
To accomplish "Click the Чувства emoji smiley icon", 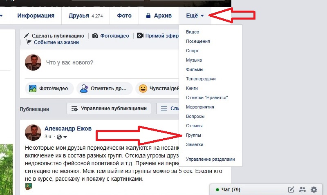I will (143, 89).
